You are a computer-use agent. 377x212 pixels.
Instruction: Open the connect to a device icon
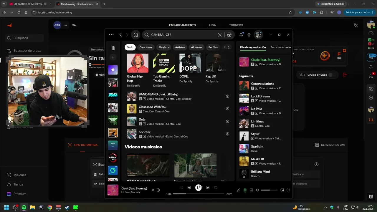(251, 190)
